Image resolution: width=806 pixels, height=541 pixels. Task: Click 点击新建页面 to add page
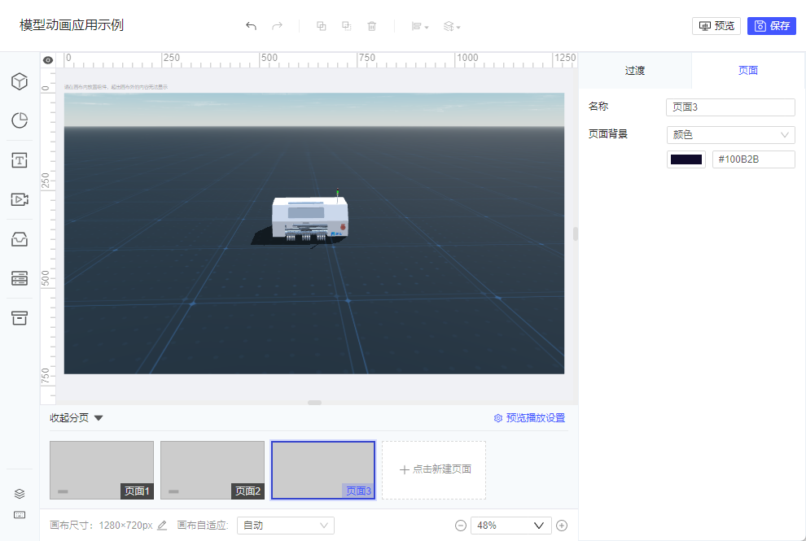434,470
